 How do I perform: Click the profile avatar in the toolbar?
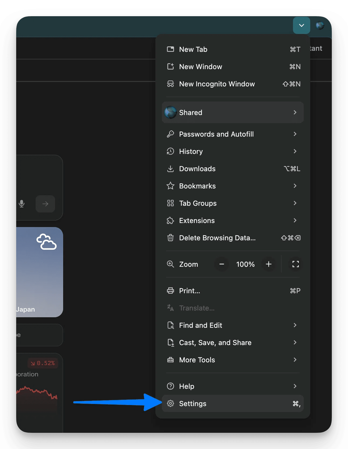click(x=320, y=26)
